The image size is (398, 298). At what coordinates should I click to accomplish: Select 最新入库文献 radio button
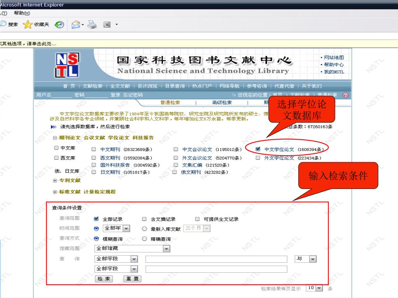coord(145,229)
